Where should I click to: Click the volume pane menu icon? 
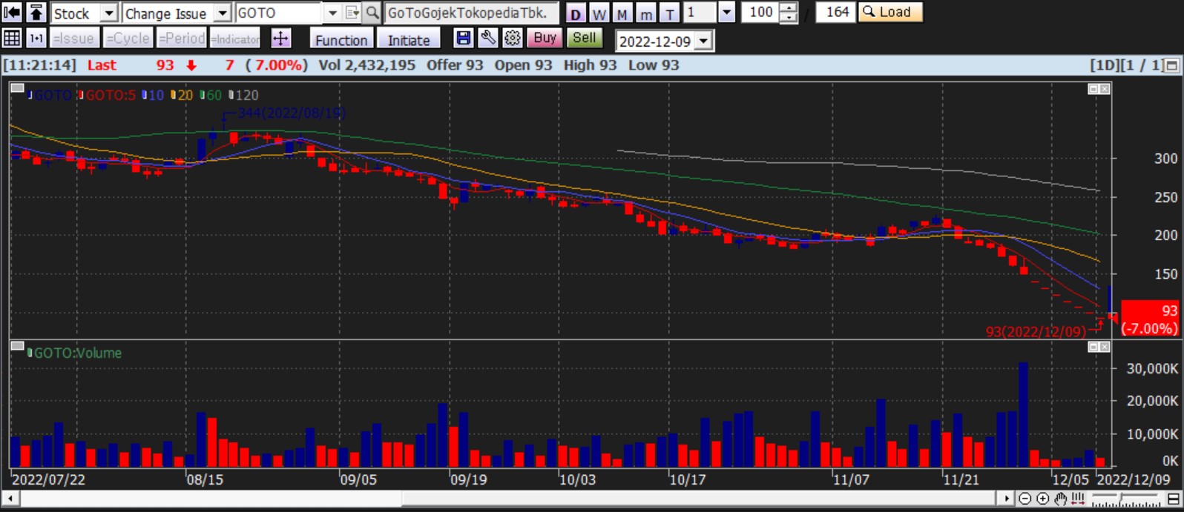pyautogui.click(x=17, y=346)
